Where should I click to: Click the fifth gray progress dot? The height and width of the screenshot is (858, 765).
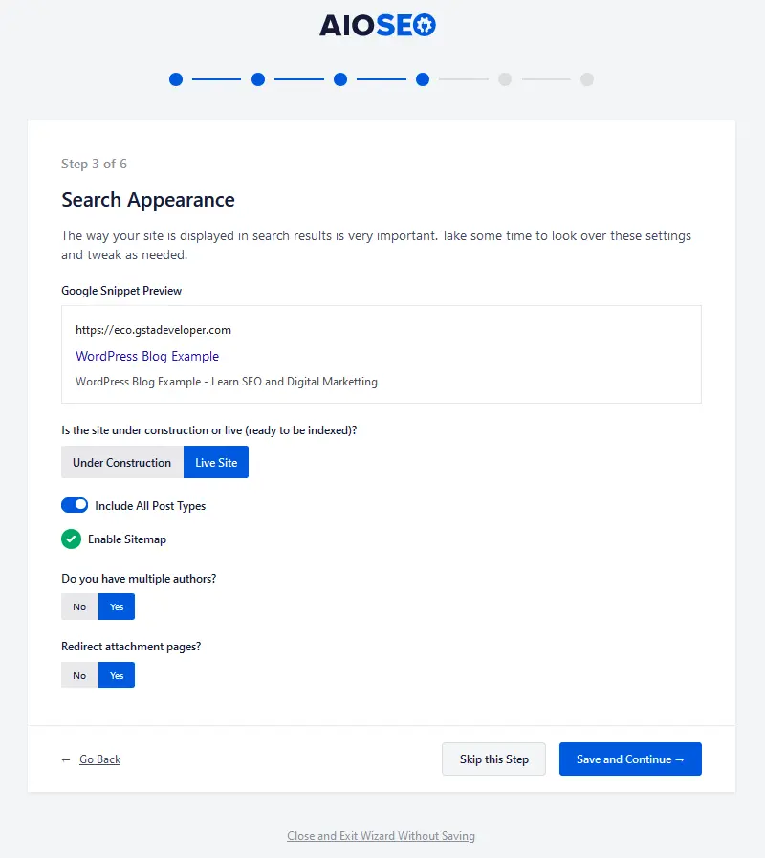(x=505, y=79)
